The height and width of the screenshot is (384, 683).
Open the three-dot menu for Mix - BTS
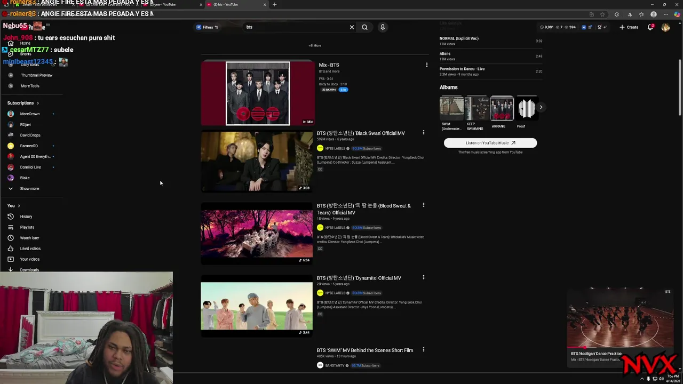[426, 65]
